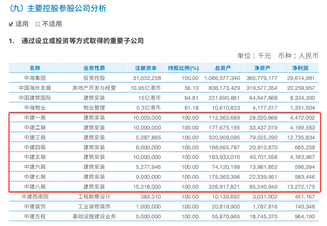Screen dimensions: 327x226
Task: Click the subsection title 通过设立或投资等方式取得的重要子公司
Action: [x=83, y=41]
